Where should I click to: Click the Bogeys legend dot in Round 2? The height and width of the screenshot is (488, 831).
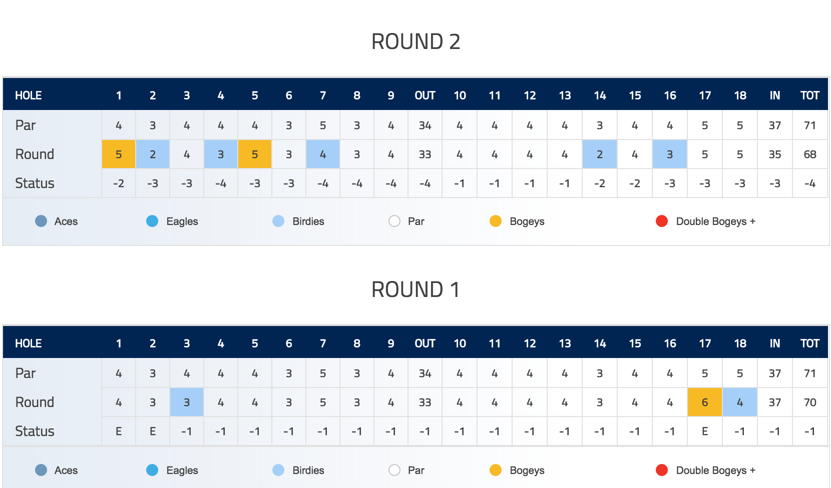[496, 221]
